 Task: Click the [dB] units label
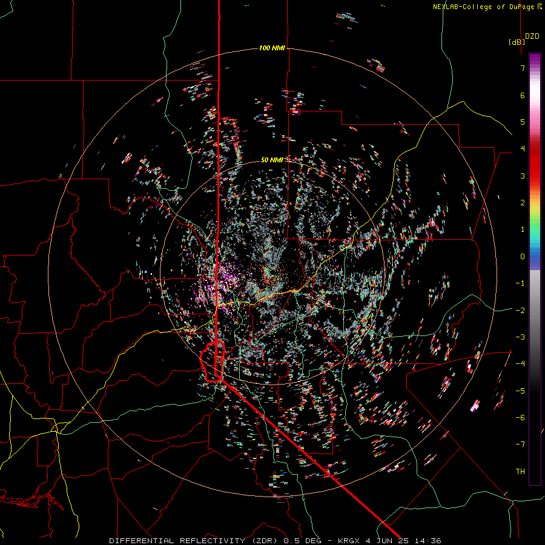pos(517,42)
